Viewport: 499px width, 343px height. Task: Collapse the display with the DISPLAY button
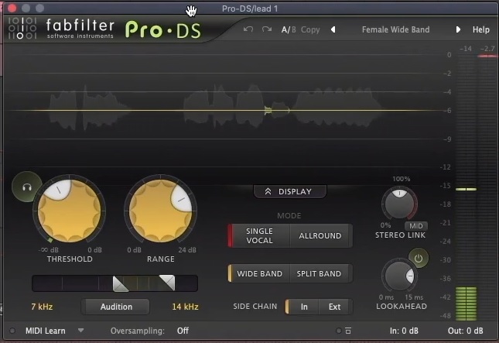(290, 191)
